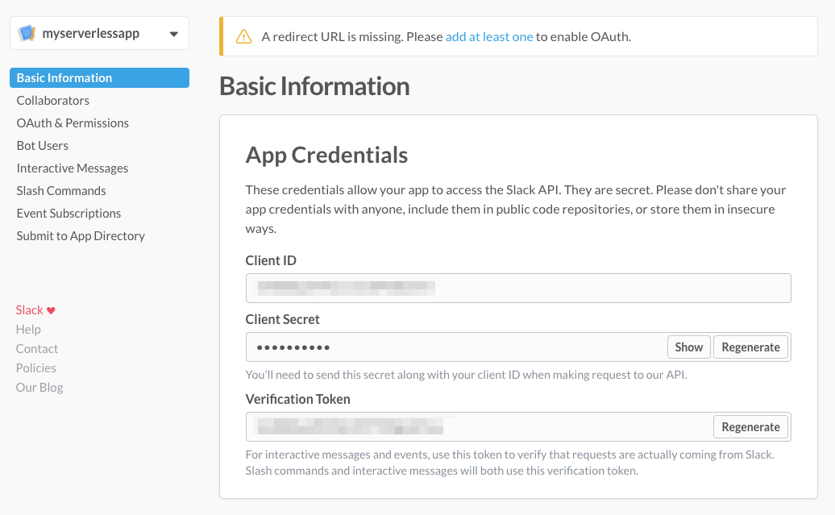Viewport: 835px width, 515px height.
Task: Click the 'Basic Information' page heading
Action: pos(314,86)
